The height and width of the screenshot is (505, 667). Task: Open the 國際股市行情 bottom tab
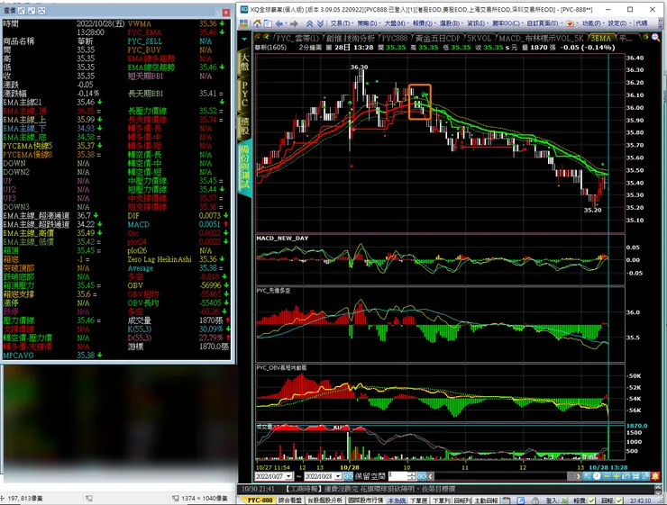coord(365,500)
